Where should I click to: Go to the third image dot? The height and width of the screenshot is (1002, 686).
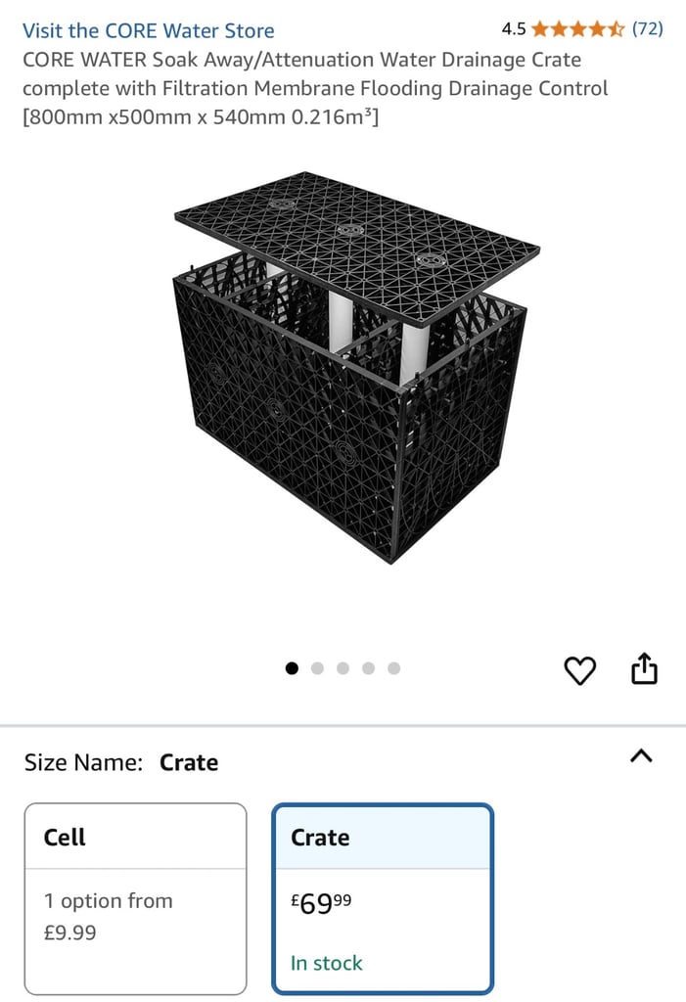point(343,668)
